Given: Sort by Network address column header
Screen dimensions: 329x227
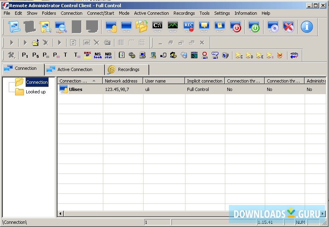Looking at the screenshot, I should pyautogui.click(x=123, y=81).
